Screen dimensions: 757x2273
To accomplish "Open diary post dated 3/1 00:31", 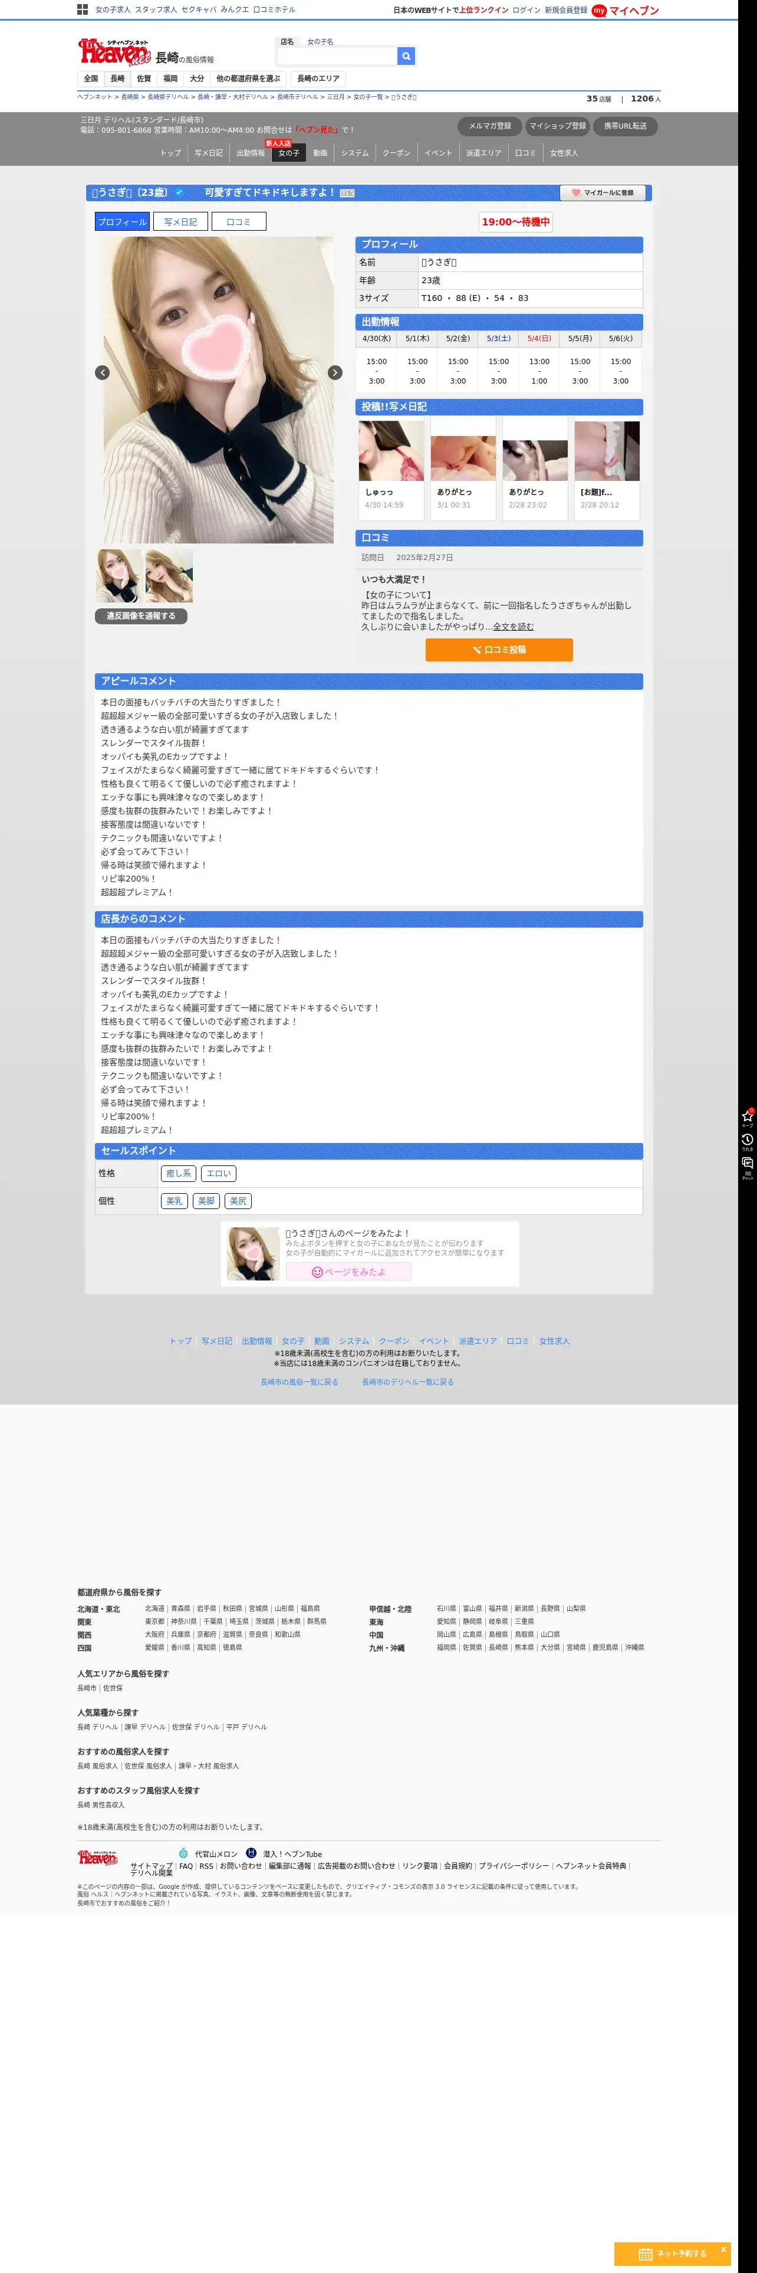I will (463, 470).
